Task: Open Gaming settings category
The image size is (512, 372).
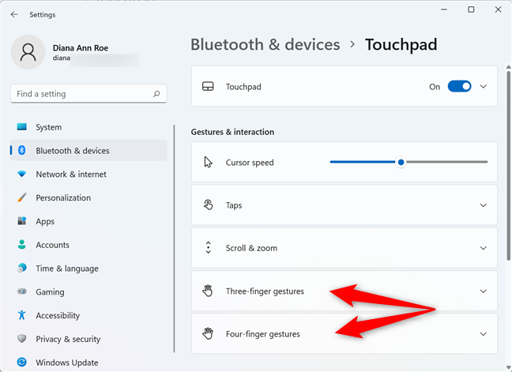Action: 88,291
